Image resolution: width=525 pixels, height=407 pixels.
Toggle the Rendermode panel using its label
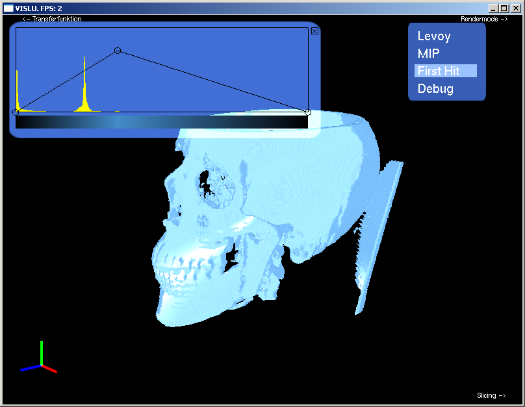point(483,19)
